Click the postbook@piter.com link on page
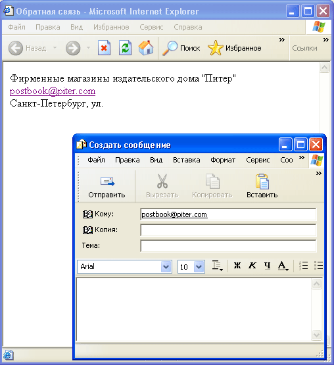334x365 pixels. 53,91
